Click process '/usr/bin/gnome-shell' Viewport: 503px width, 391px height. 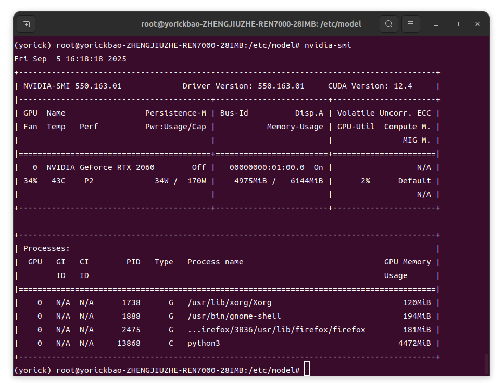234,316
